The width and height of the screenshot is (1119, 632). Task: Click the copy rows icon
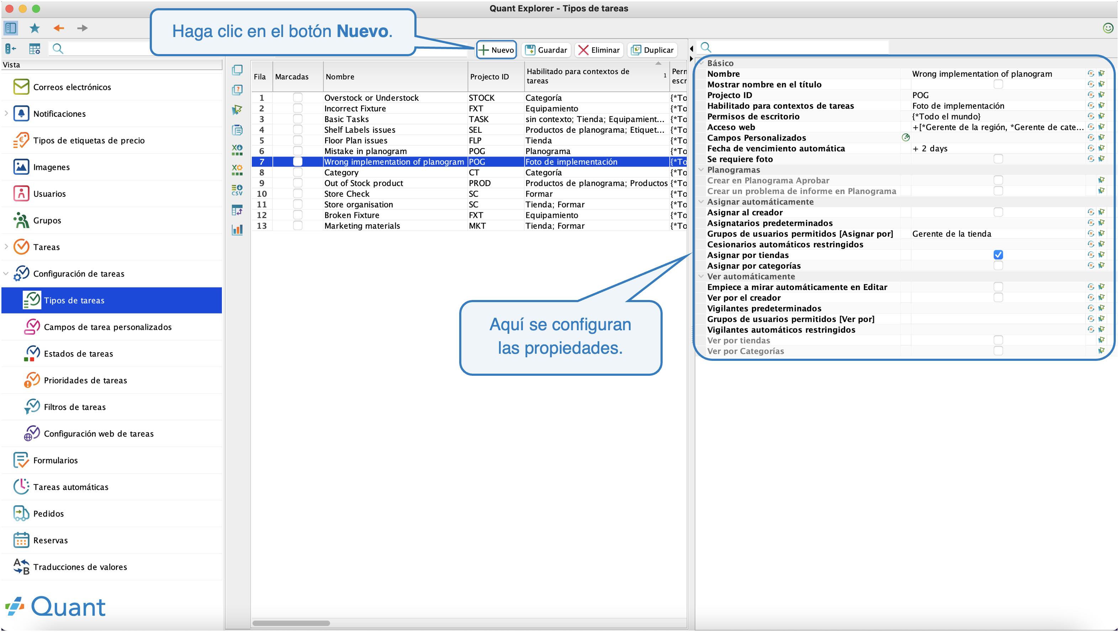(x=237, y=70)
